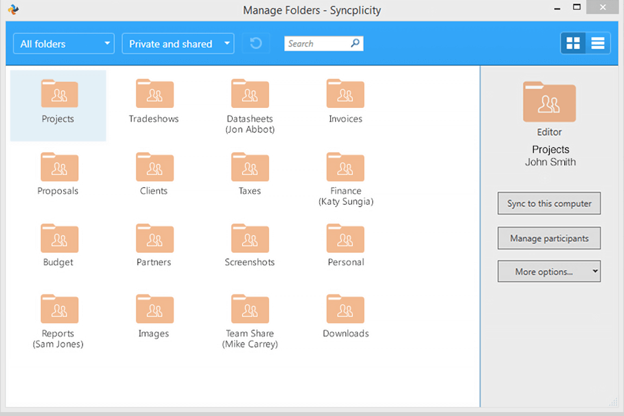Screen dimensions: 624x416
Task: Select the Finance (Katy Sungia) folder icon
Action: click(x=345, y=167)
